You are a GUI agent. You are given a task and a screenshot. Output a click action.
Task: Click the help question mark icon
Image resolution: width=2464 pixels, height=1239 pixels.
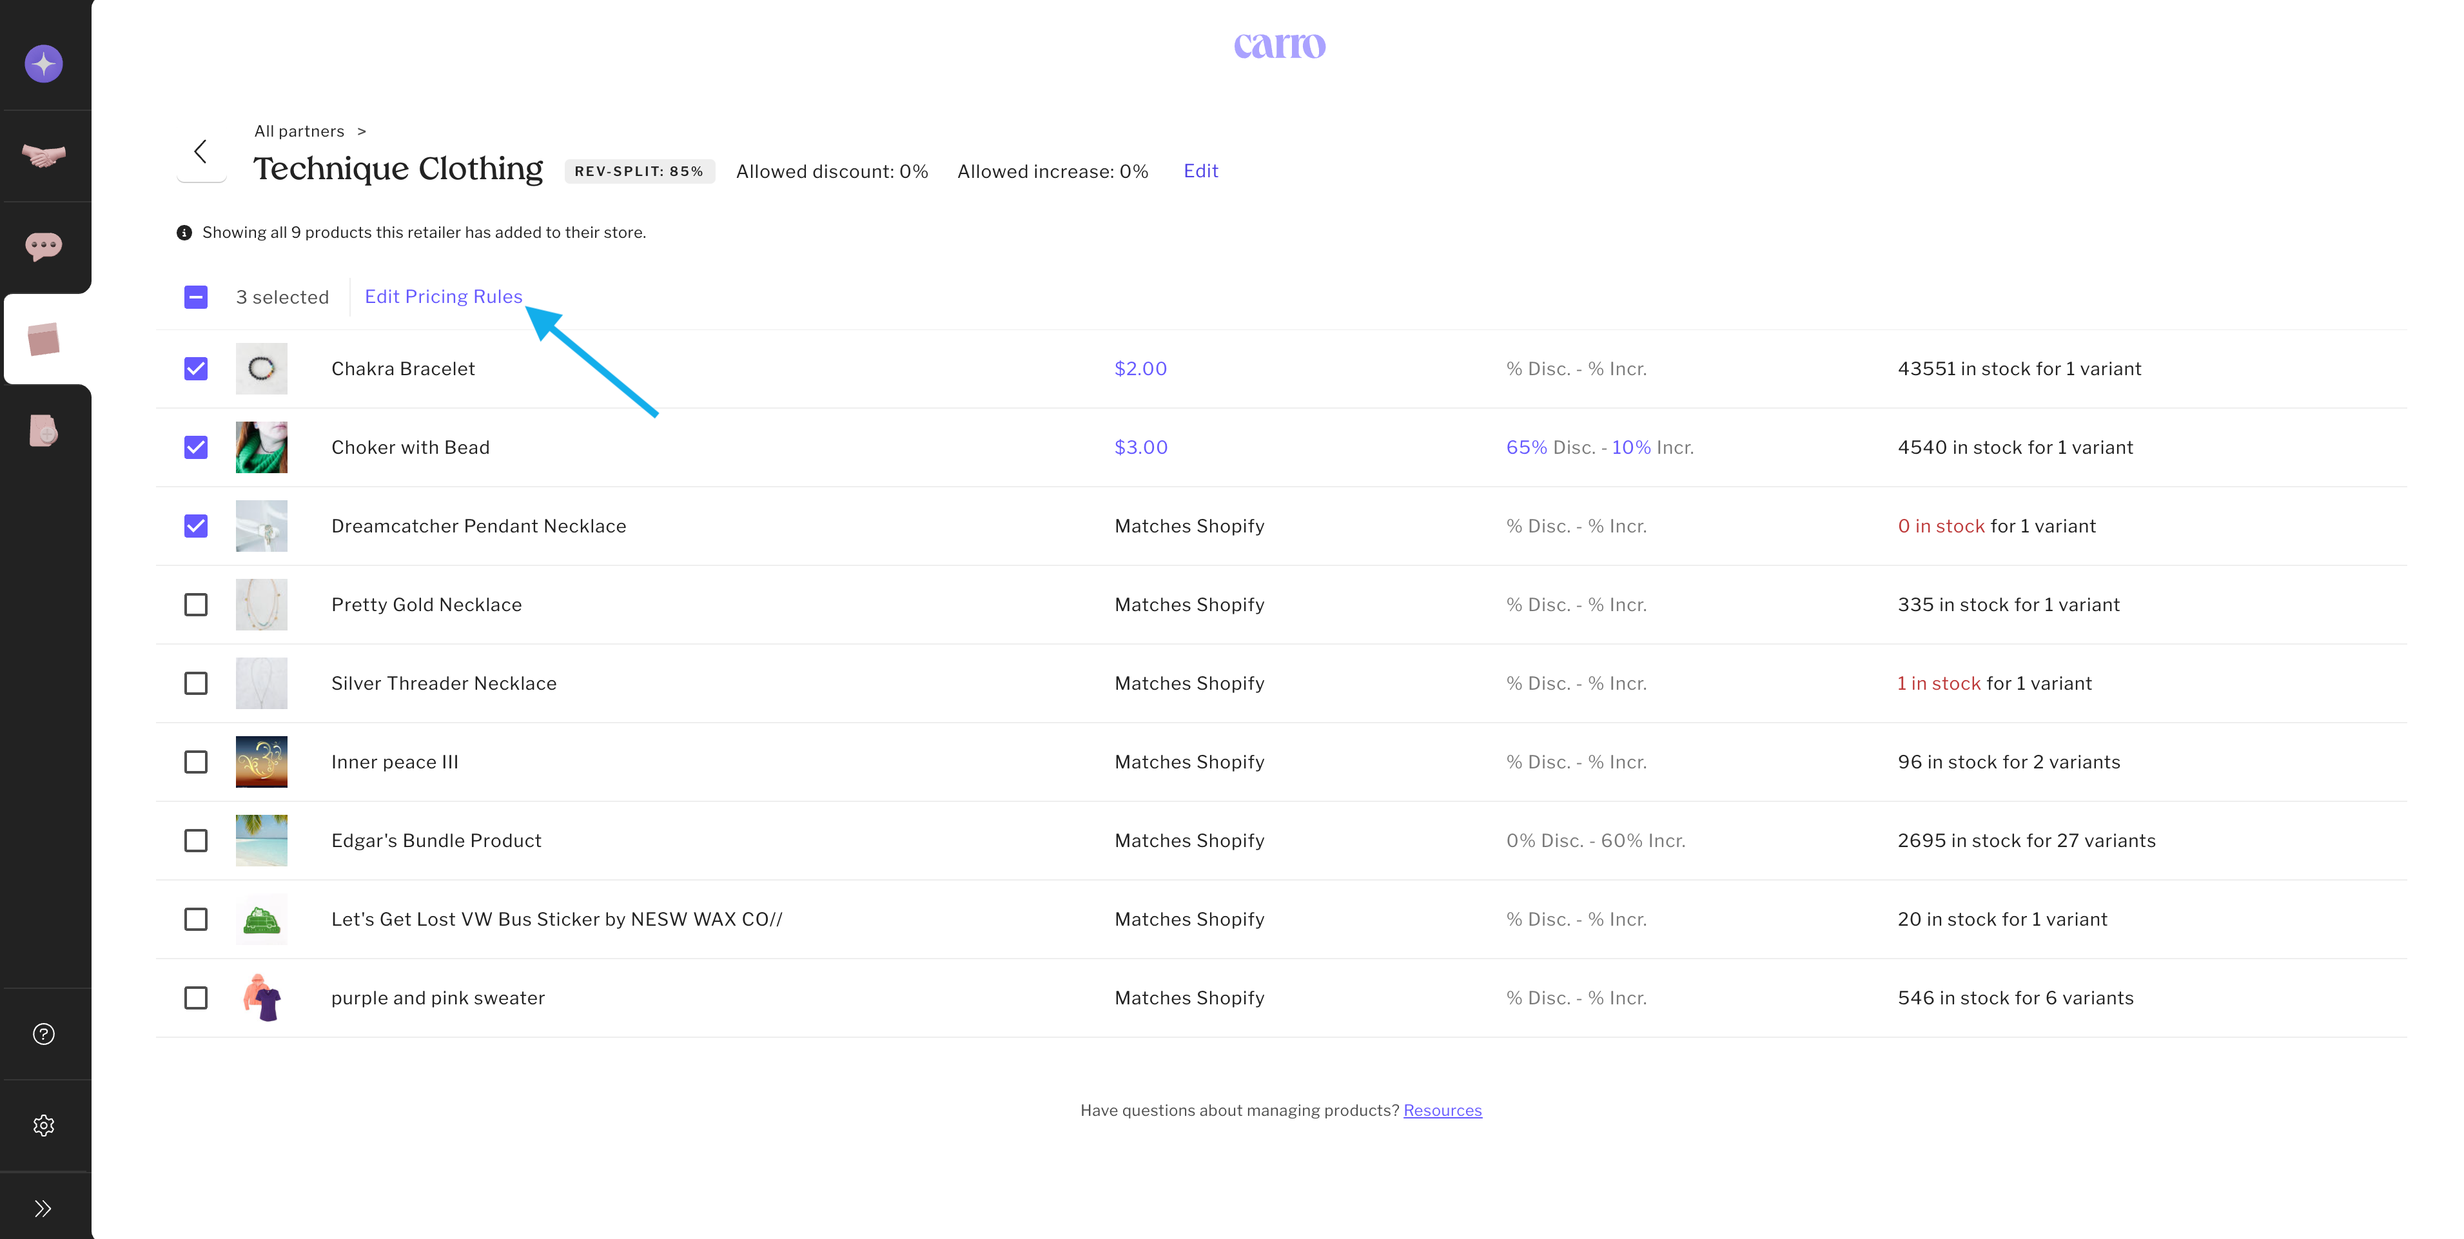coord(43,1034)
